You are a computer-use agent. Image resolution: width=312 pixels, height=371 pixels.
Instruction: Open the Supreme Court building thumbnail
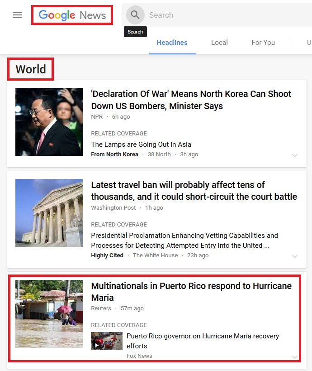tap(49, 213)
